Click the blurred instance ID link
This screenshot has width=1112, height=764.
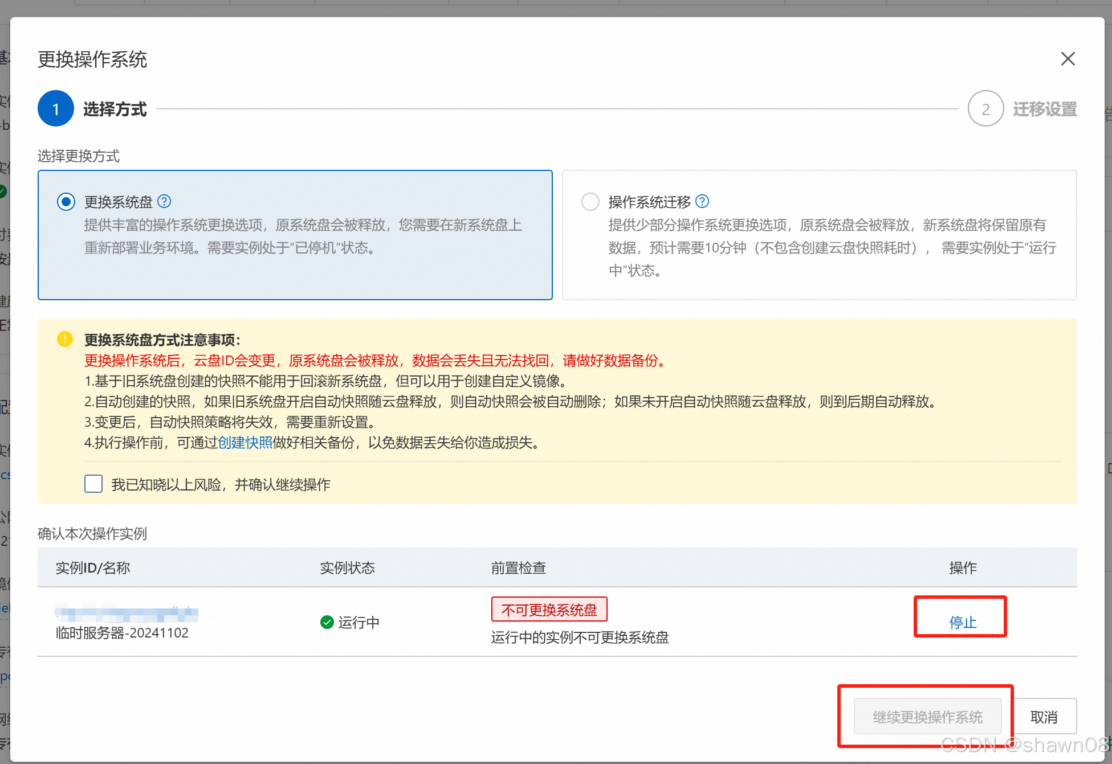127,614
